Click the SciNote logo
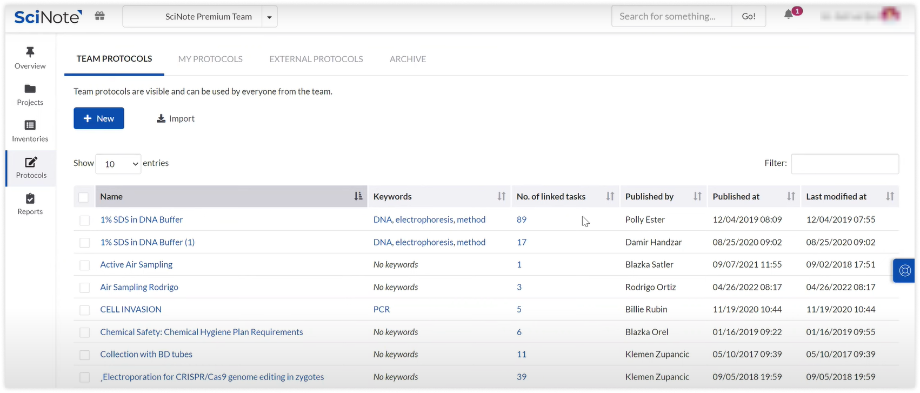The image size is (920, 393). pyautogui.click(x=48, y=17)
